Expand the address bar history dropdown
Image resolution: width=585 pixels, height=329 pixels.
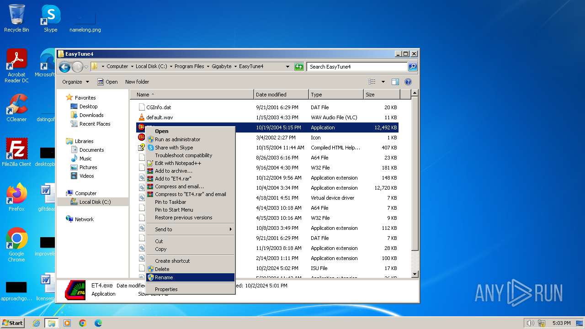click(x=287, y=67)
